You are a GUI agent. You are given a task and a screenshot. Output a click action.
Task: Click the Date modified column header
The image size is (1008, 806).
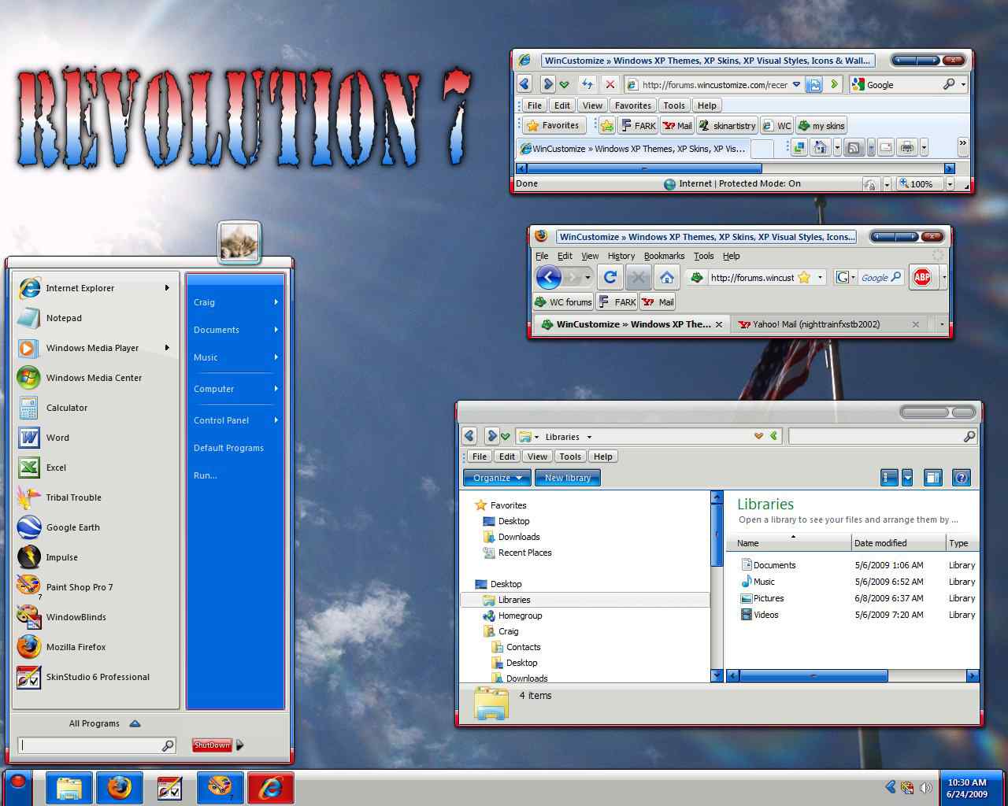(899, 543)
